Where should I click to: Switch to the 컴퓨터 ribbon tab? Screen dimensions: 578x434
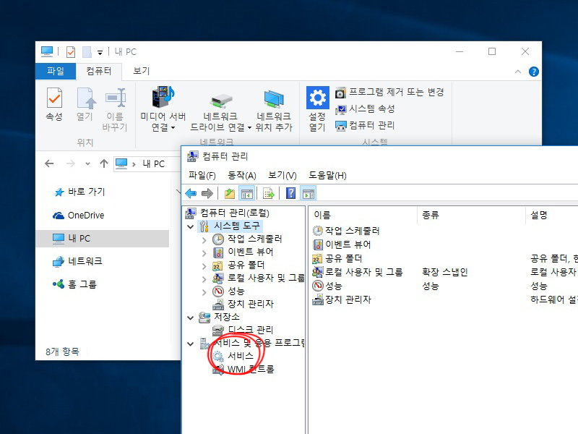99,71
